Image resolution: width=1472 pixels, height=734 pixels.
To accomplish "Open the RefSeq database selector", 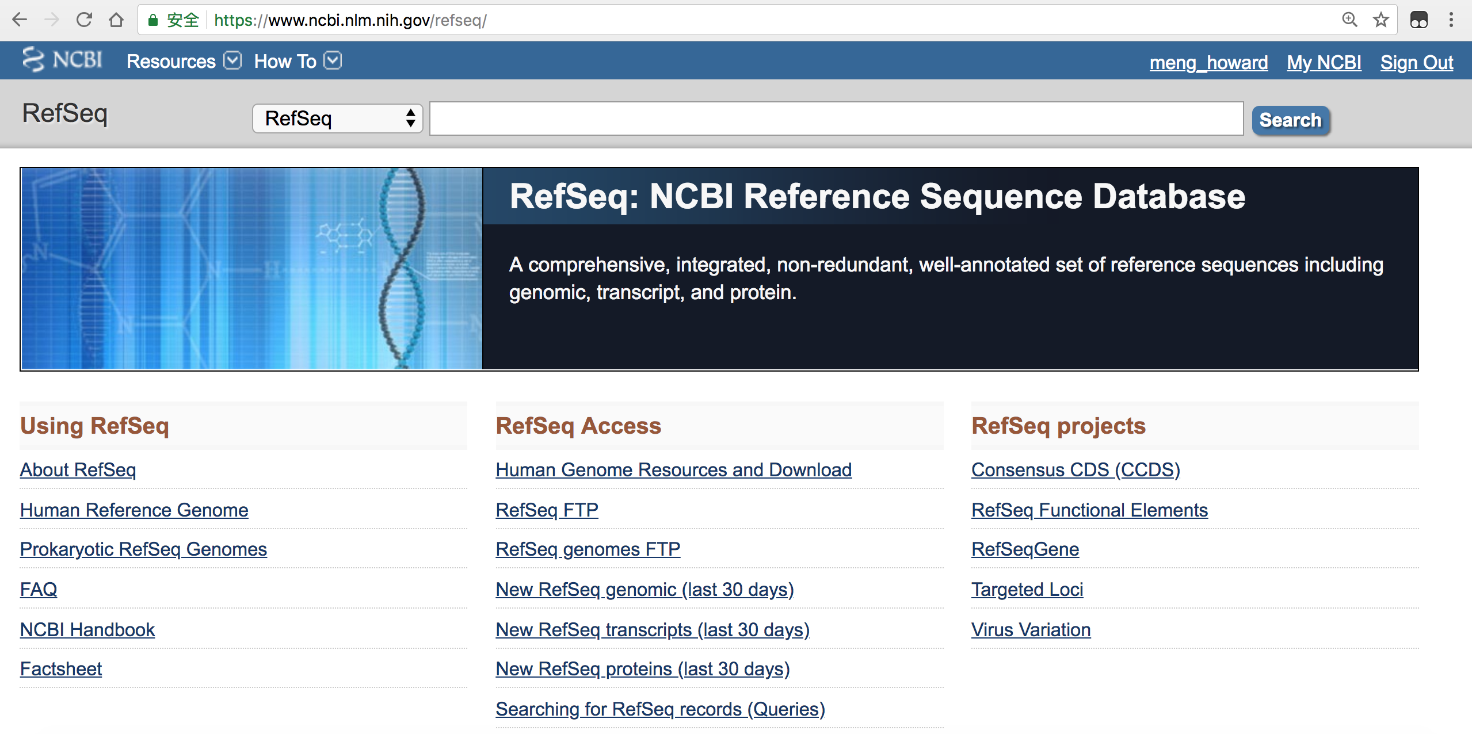I will coord(337,118).
